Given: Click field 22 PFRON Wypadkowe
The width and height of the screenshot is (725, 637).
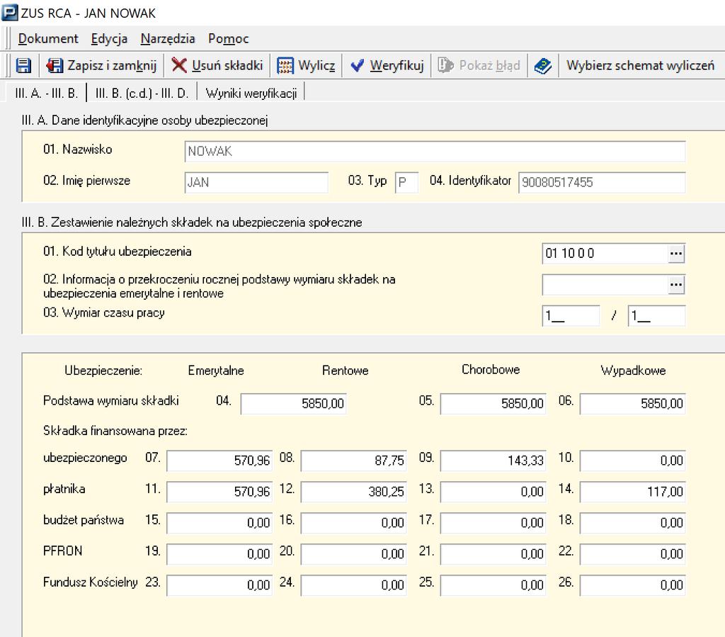Looking at the screenshot, I should [632, 553].
